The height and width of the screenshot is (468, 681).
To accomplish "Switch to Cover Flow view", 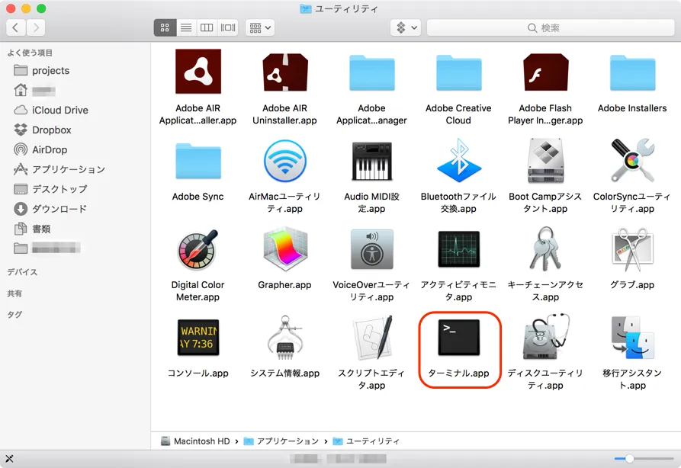I will click(227, 27).
